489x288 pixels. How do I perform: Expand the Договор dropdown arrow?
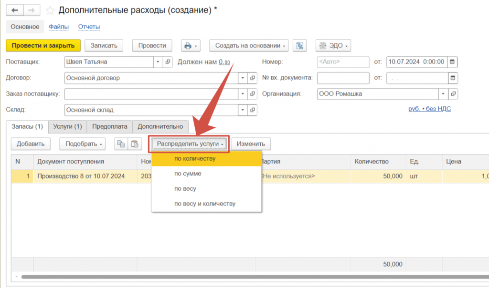(243, 78)
